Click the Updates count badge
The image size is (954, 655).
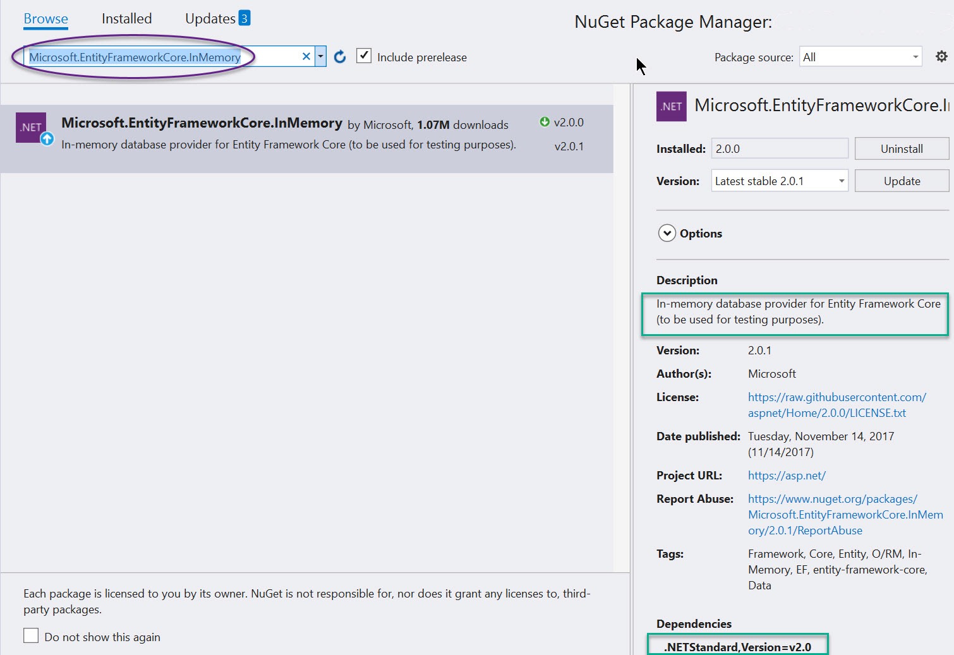tap(245, 18)
